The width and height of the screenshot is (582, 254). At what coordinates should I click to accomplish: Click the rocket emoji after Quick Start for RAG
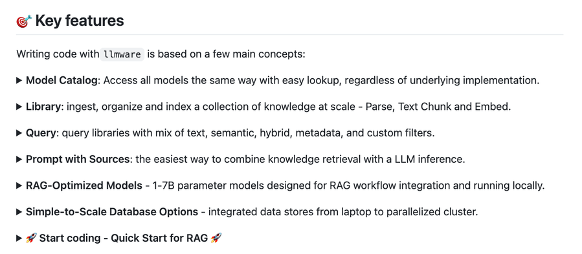(x=216, y=238)
